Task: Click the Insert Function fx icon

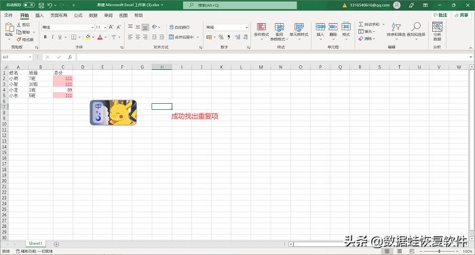Action: 70,57
